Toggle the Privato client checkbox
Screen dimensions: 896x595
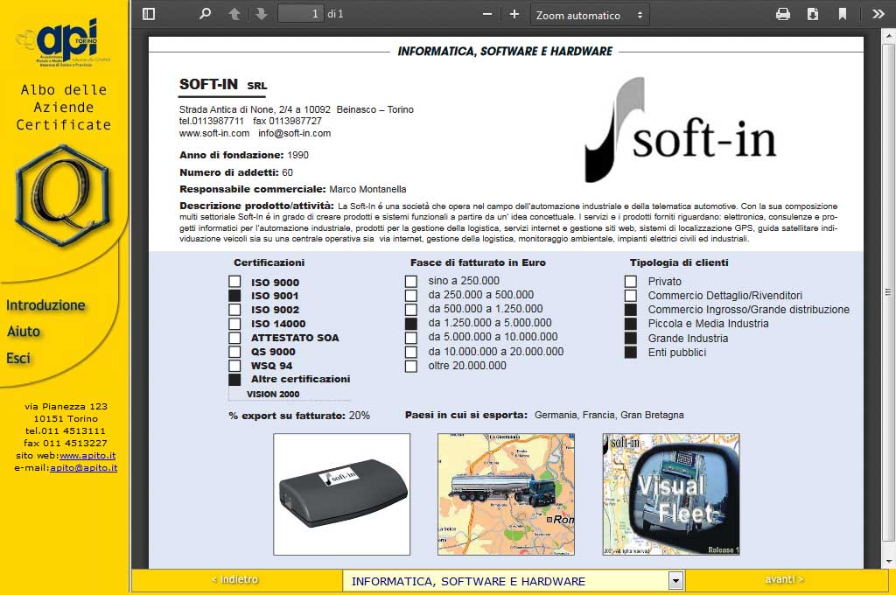coord(630,281)
